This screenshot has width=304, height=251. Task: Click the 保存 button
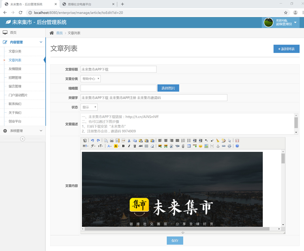175,240
